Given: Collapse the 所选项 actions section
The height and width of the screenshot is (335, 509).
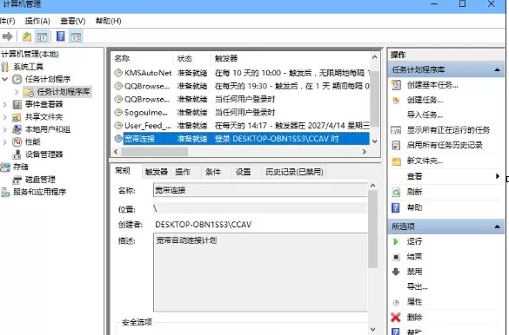Looking at the screenshot, I should (497, 227).
